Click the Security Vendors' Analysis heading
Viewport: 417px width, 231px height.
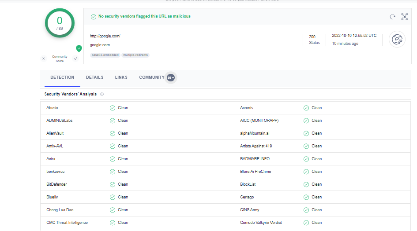71,94
